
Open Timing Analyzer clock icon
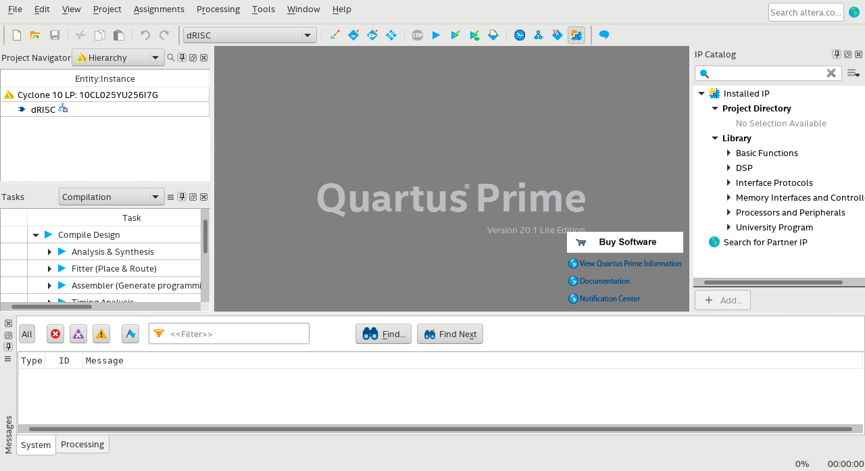(x=520, y=35)
